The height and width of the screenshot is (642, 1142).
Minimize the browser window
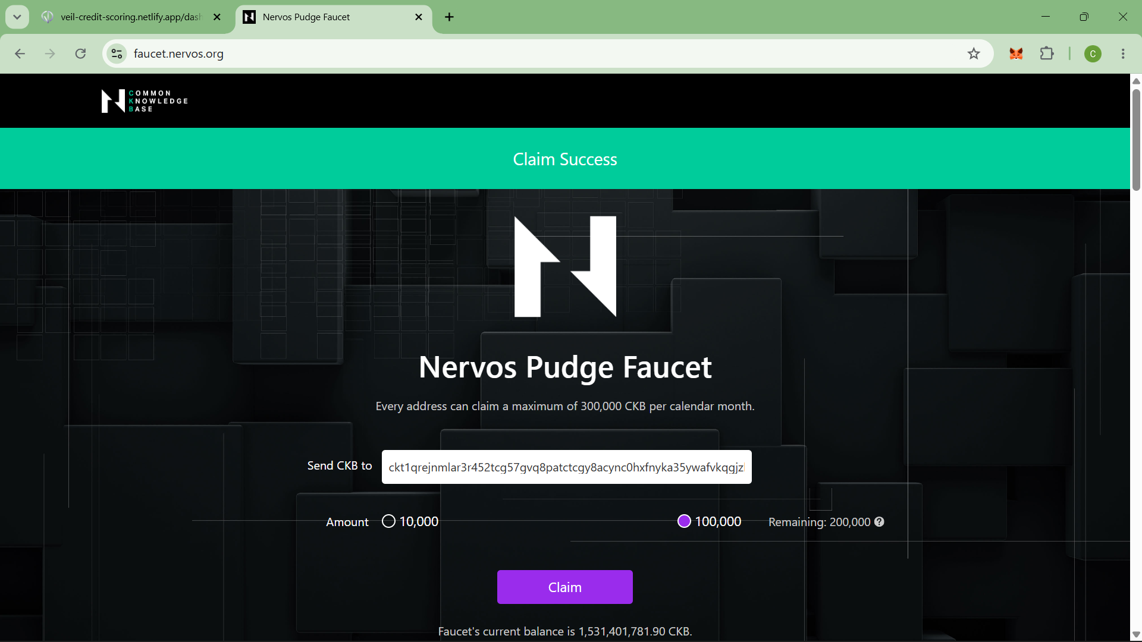(x=1046, y=17)
